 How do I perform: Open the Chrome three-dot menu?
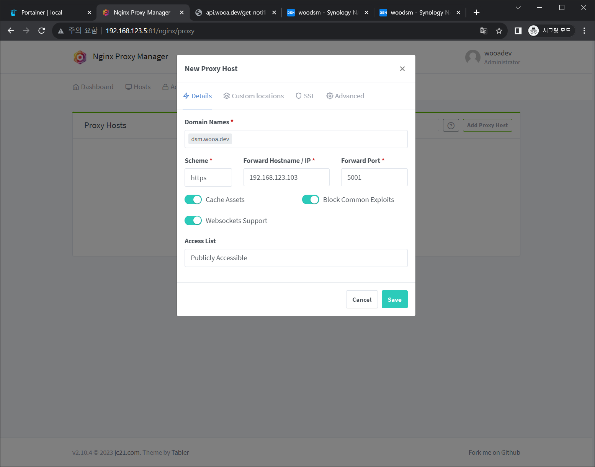tap(584, 31)
